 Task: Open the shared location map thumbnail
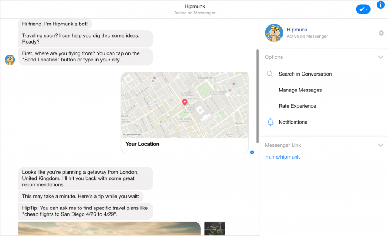click(x=185, y=105)
